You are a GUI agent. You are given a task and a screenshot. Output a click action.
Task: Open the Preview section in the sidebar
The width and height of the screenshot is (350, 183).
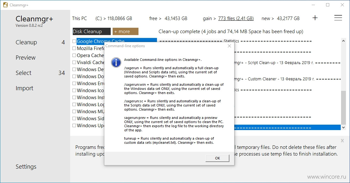26,58
